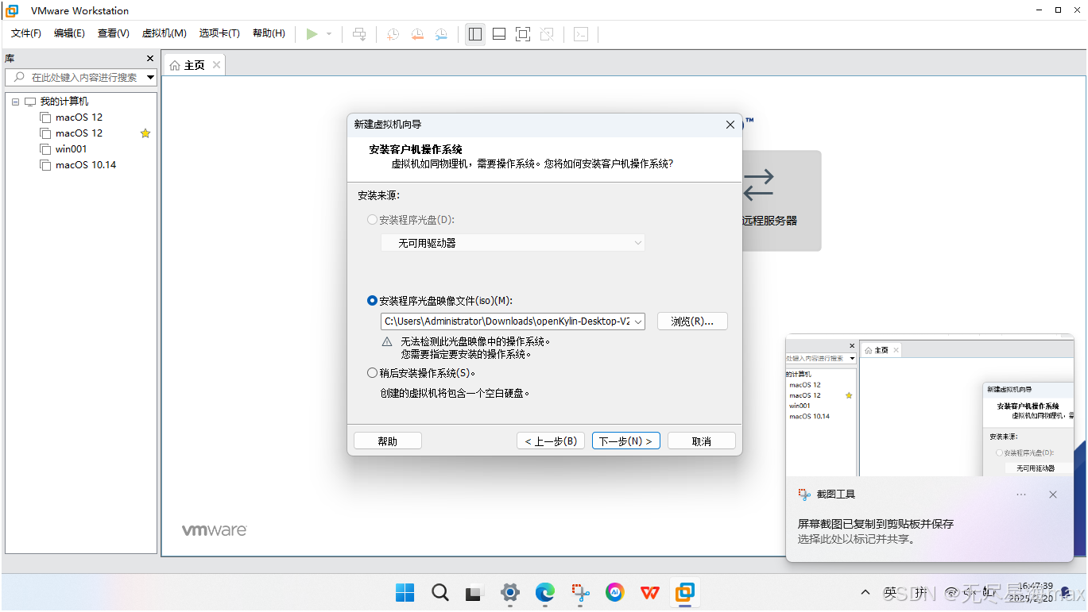Open the 文件(F) menu
1088x612 pixels.
[x=26, y=33]
